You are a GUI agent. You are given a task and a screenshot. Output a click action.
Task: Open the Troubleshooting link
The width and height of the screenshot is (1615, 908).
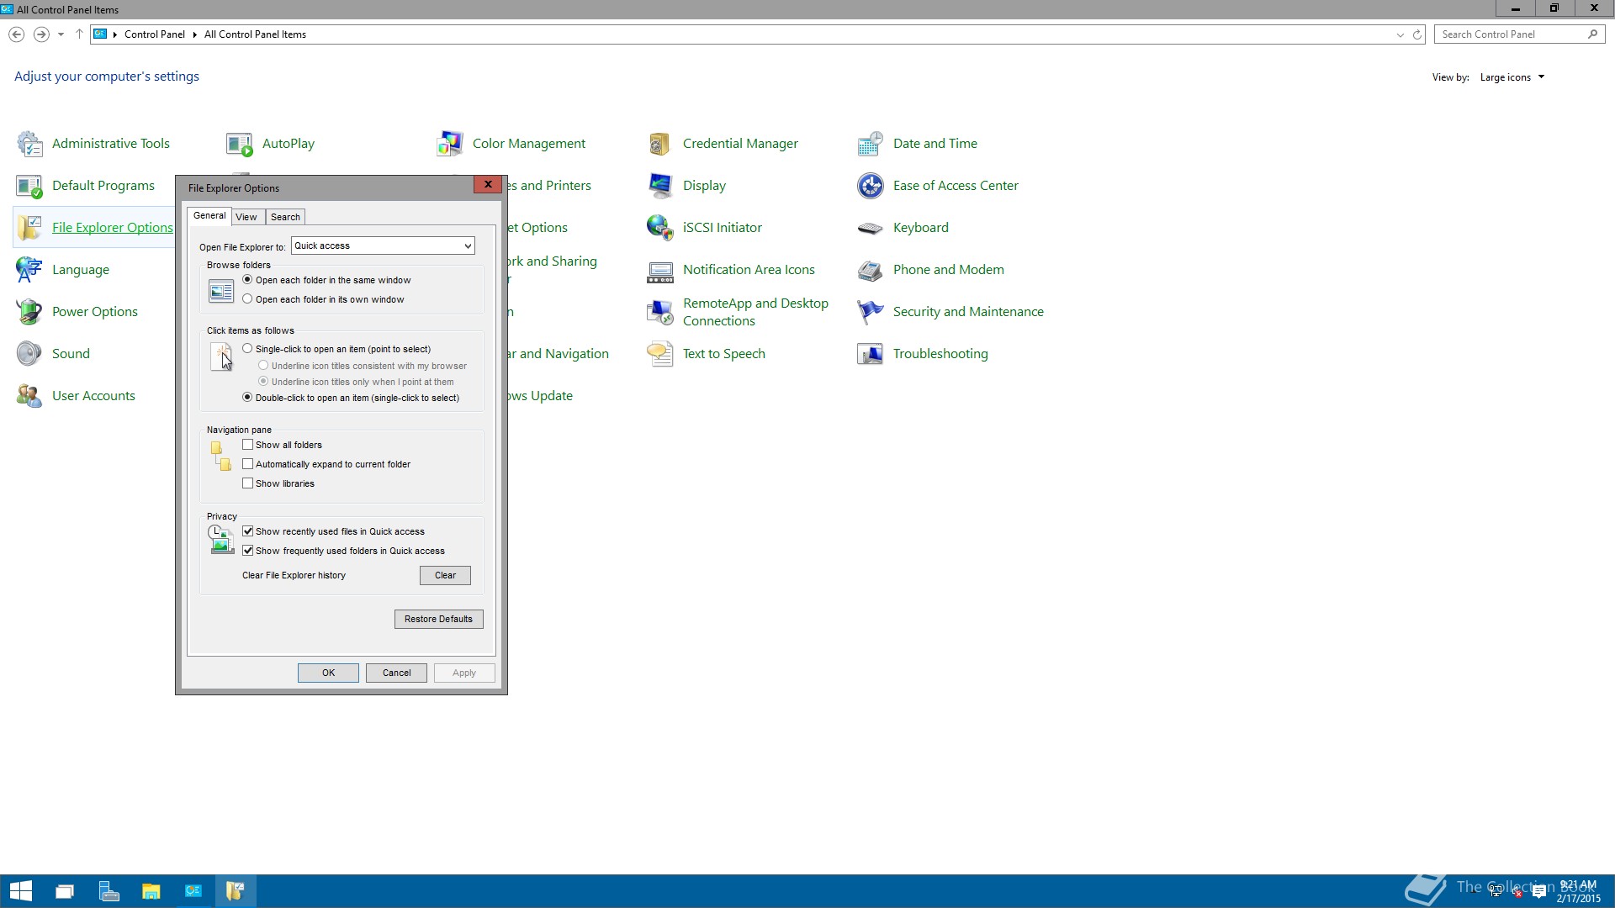(x=940, y=354)
